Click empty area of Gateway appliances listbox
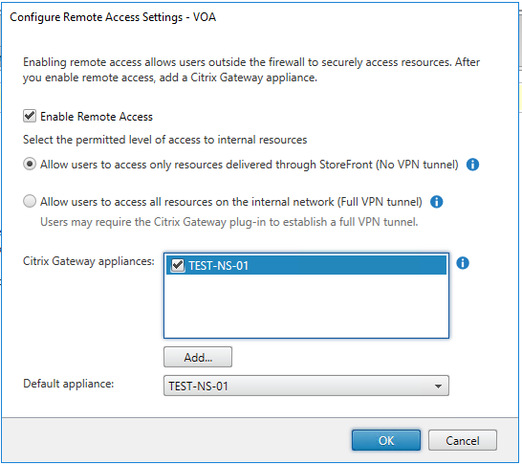Screen dimensions: 522x465 (306, 306)
